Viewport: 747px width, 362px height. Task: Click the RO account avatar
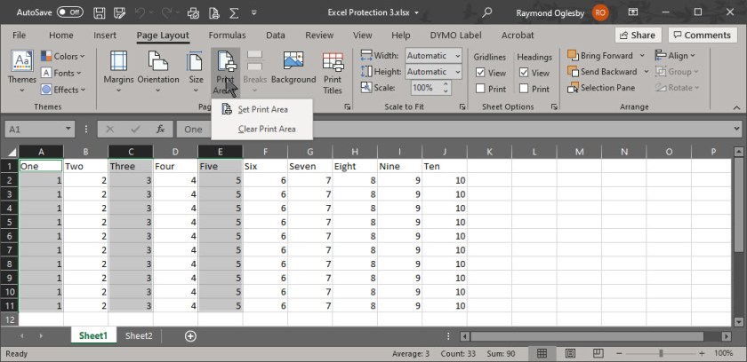pyautogui.click(x=600, y=12)
